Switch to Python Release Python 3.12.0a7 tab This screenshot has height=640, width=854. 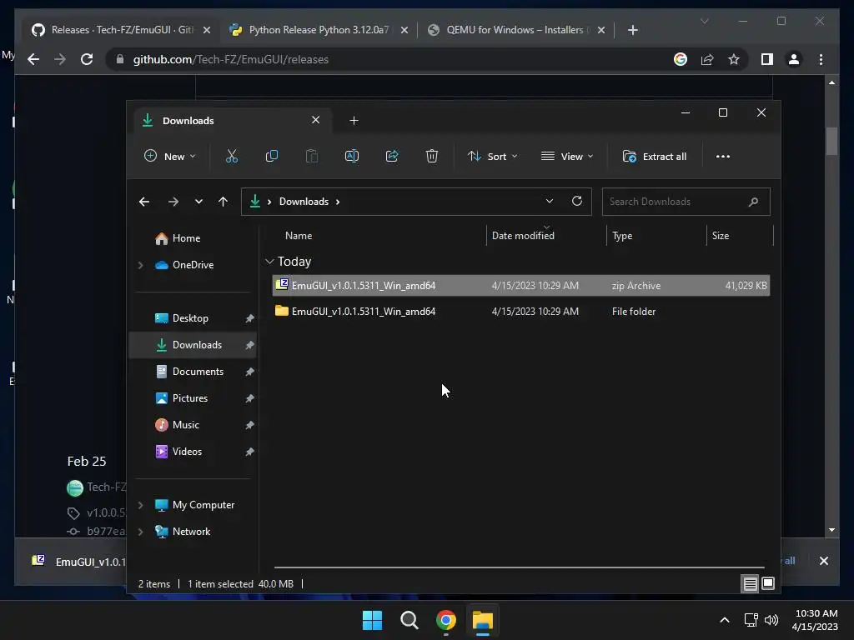(x=319, y=30)
